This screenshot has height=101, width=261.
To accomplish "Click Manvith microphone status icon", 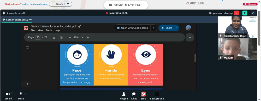I will click(x=221, y=58).
